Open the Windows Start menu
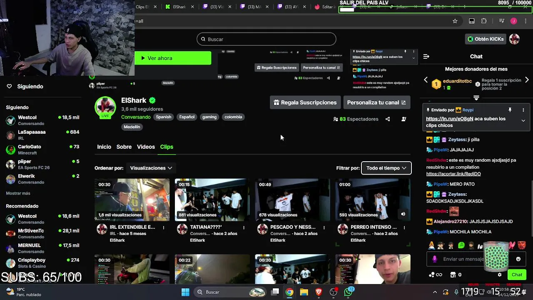Viewport: 533px width, 300px height. point(185,292)
